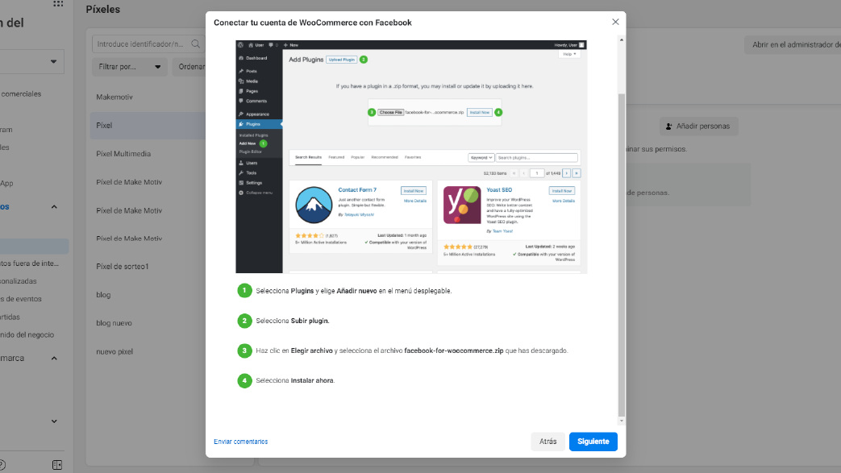Expand the bottom sidebar chevron
Screen dimensions: 841x473
(x=54, y=421)
